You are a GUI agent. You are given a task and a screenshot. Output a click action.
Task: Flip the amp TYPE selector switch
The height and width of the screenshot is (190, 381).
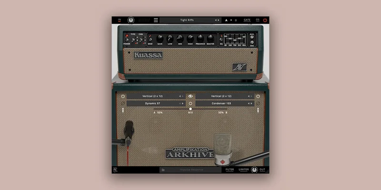(x=133, y=40)
